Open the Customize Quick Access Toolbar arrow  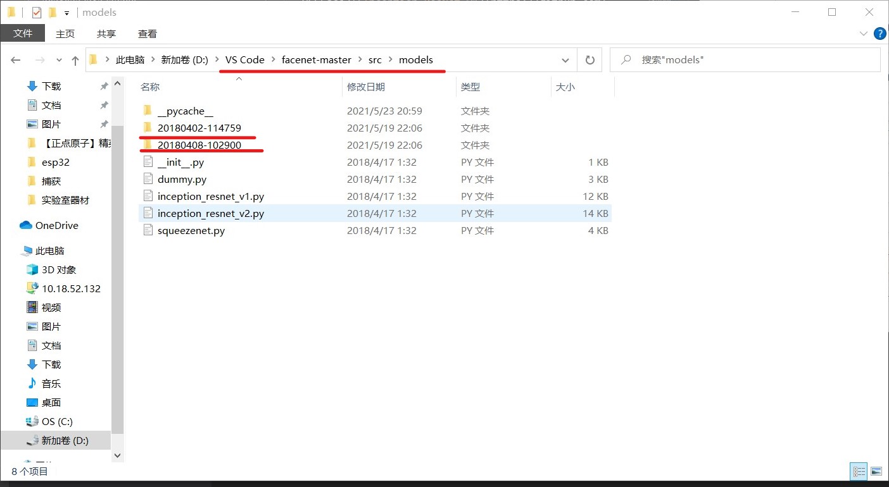tap(66, 13)
